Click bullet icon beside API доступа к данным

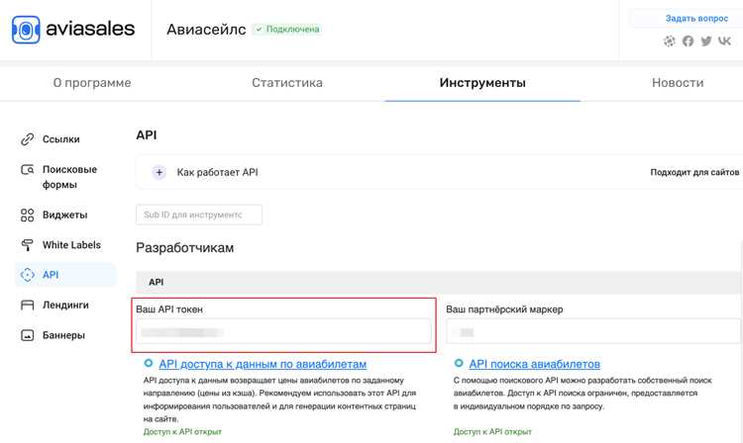pyautogui.click(x=149, y=363)
